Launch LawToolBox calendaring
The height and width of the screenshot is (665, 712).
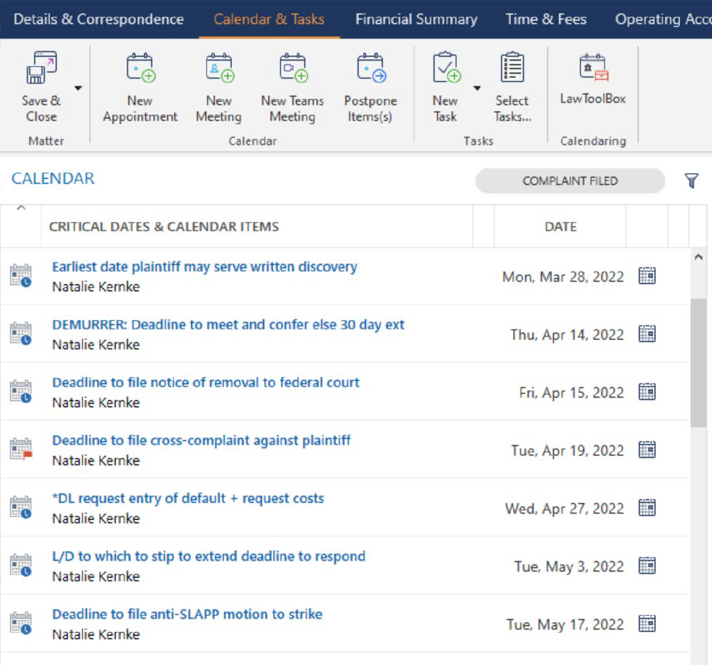[593, 69]
